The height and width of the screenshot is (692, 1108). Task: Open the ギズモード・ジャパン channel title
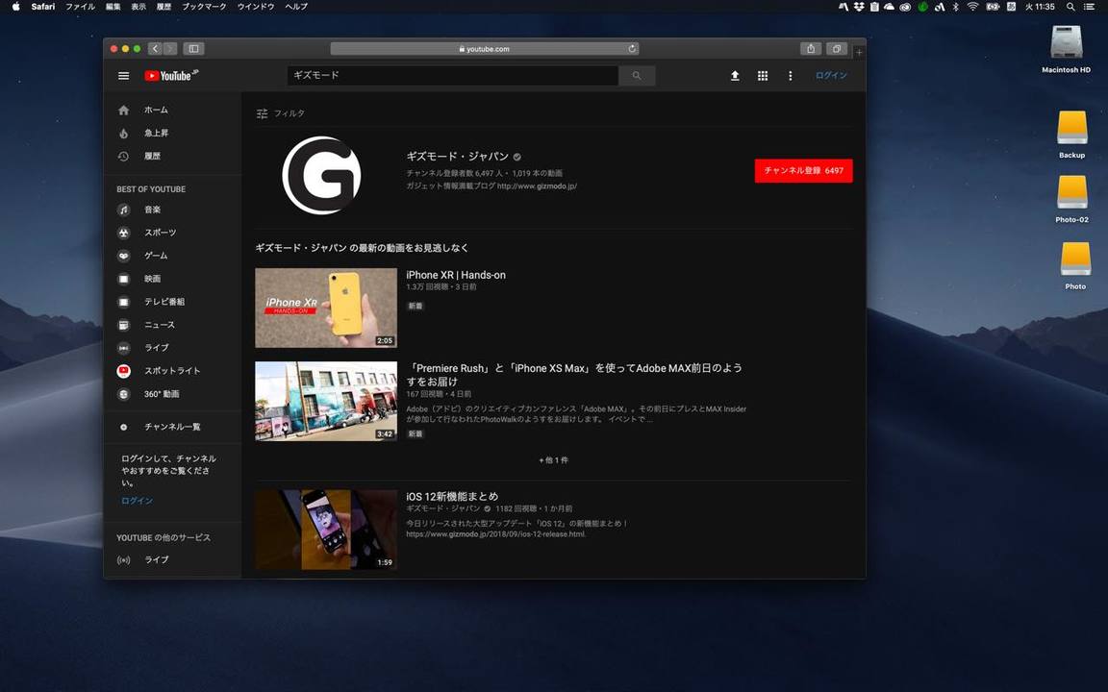pyautogui.click(x=457, y=157)
